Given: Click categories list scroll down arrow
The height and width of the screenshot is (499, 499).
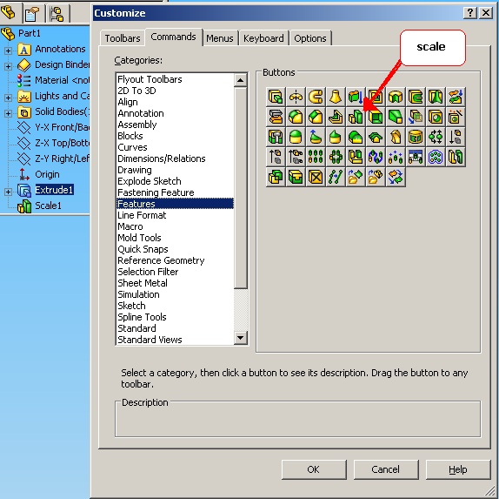Looking at the screenshot, I should coord(241,338).
